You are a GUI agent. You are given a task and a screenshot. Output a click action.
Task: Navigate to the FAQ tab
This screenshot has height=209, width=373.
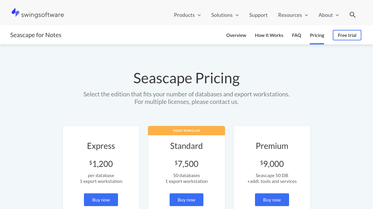click(x=296, y=35)
